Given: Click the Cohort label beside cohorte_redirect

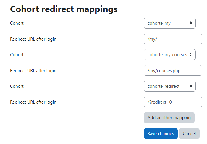Looking at the screenshot, I should point(17,86).
